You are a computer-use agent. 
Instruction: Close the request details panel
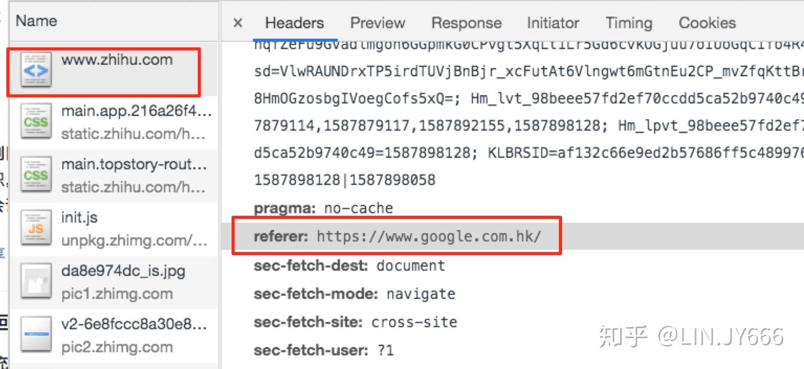tap(238, 23)
